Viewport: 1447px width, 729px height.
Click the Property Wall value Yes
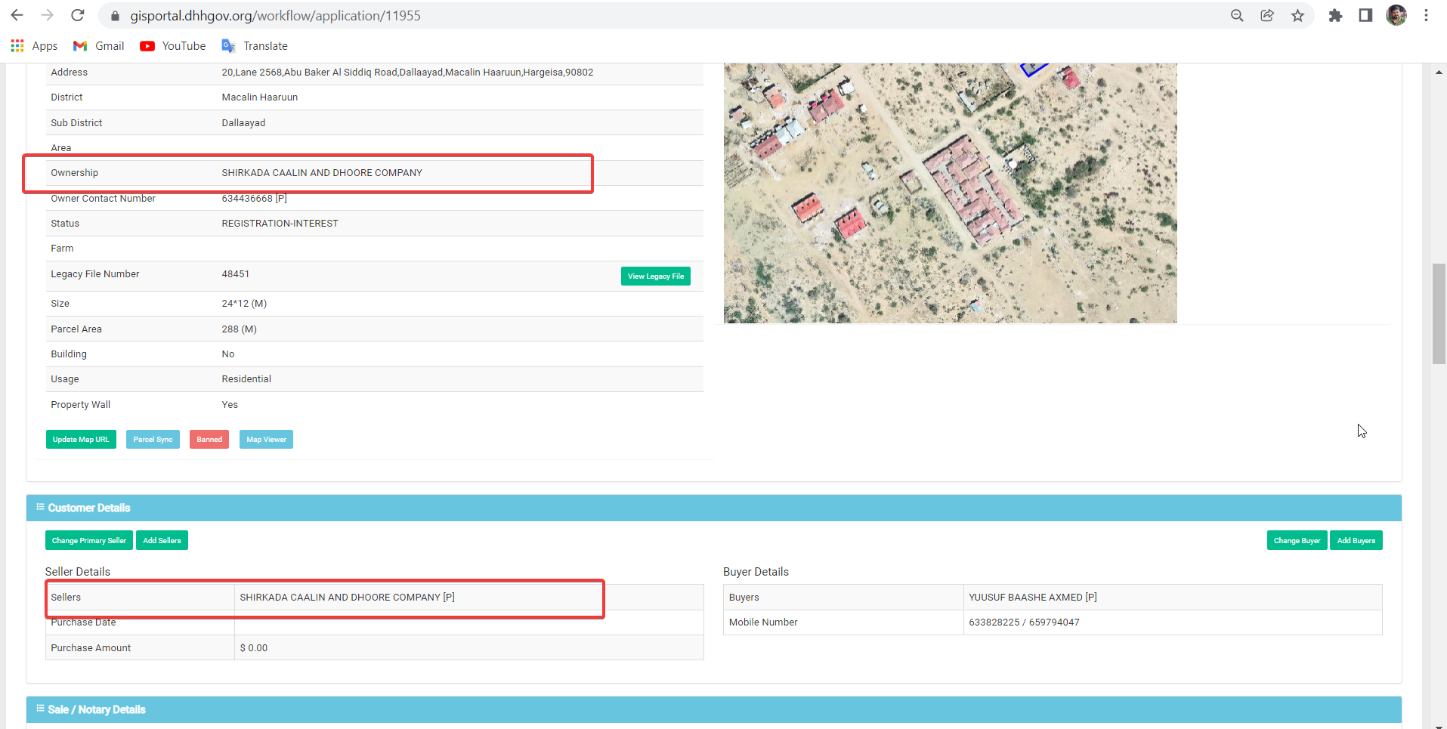230,405
